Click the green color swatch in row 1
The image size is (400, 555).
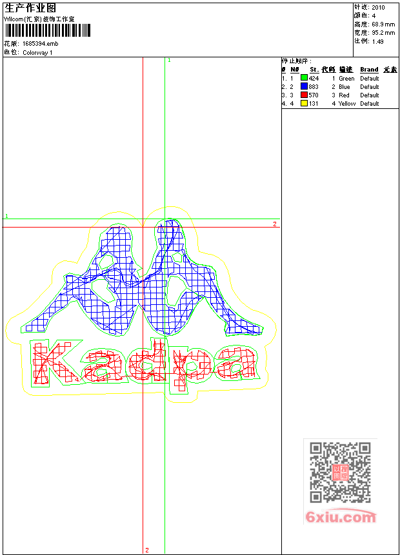tap(304, 77)
